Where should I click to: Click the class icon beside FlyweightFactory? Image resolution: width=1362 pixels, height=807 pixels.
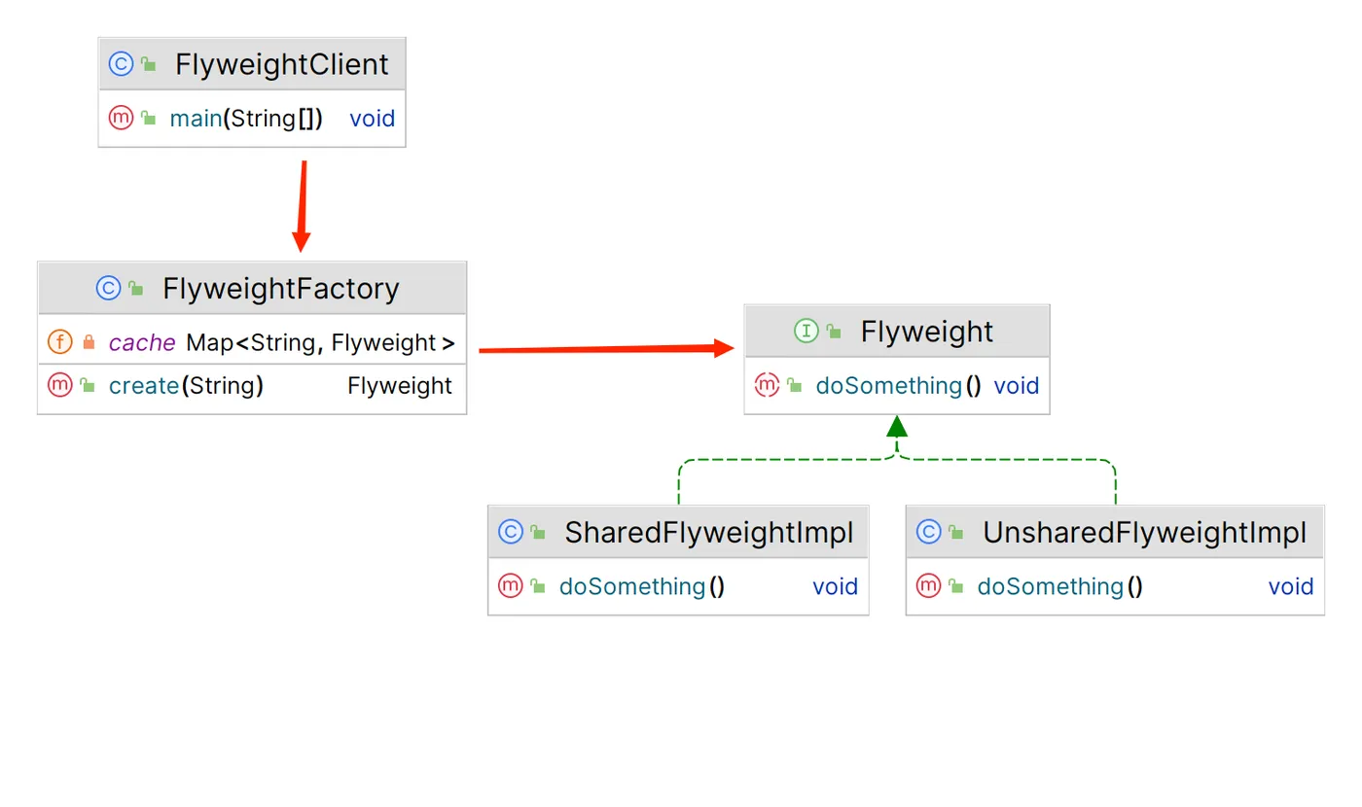click(108, 288)
